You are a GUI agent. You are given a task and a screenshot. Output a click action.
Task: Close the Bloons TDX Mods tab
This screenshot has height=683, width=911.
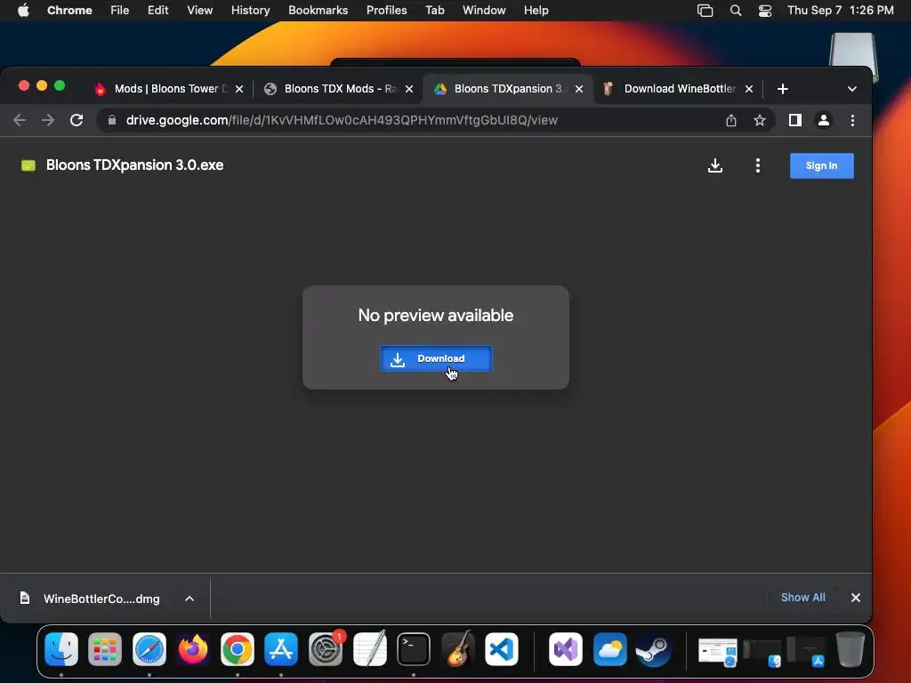click(x=409, y=89)
